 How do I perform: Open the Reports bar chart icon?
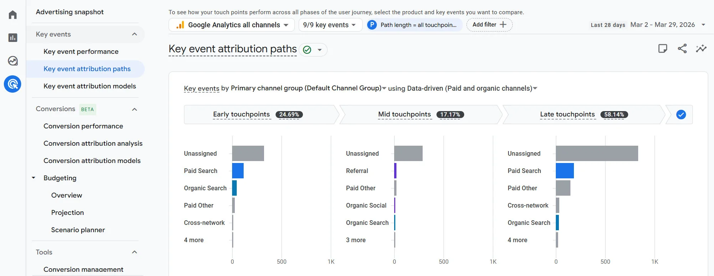[13, 38]
